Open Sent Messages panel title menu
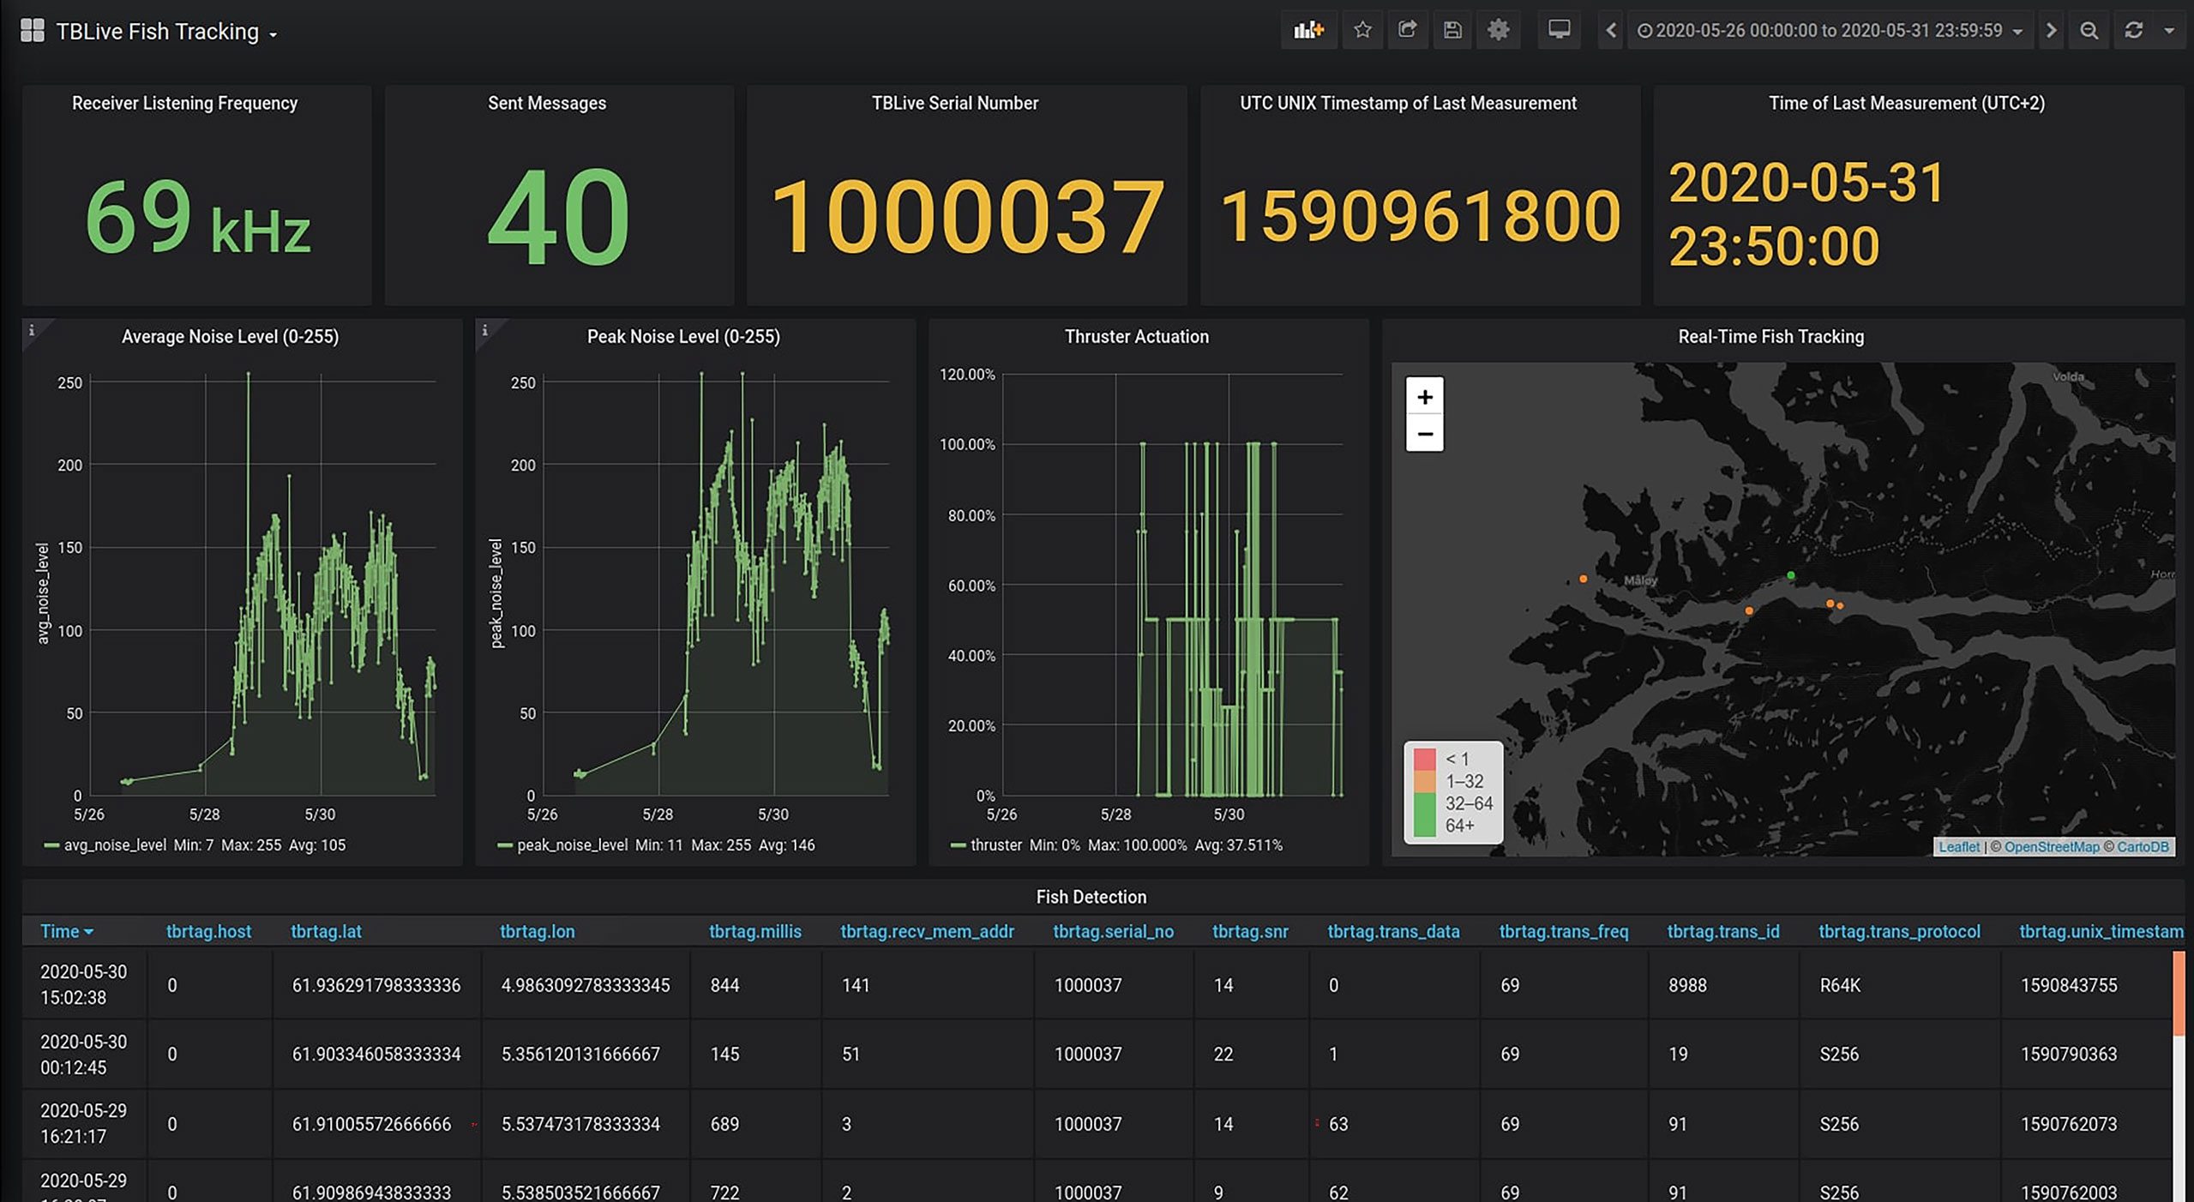2194x1202 pixels. (547, 103)
